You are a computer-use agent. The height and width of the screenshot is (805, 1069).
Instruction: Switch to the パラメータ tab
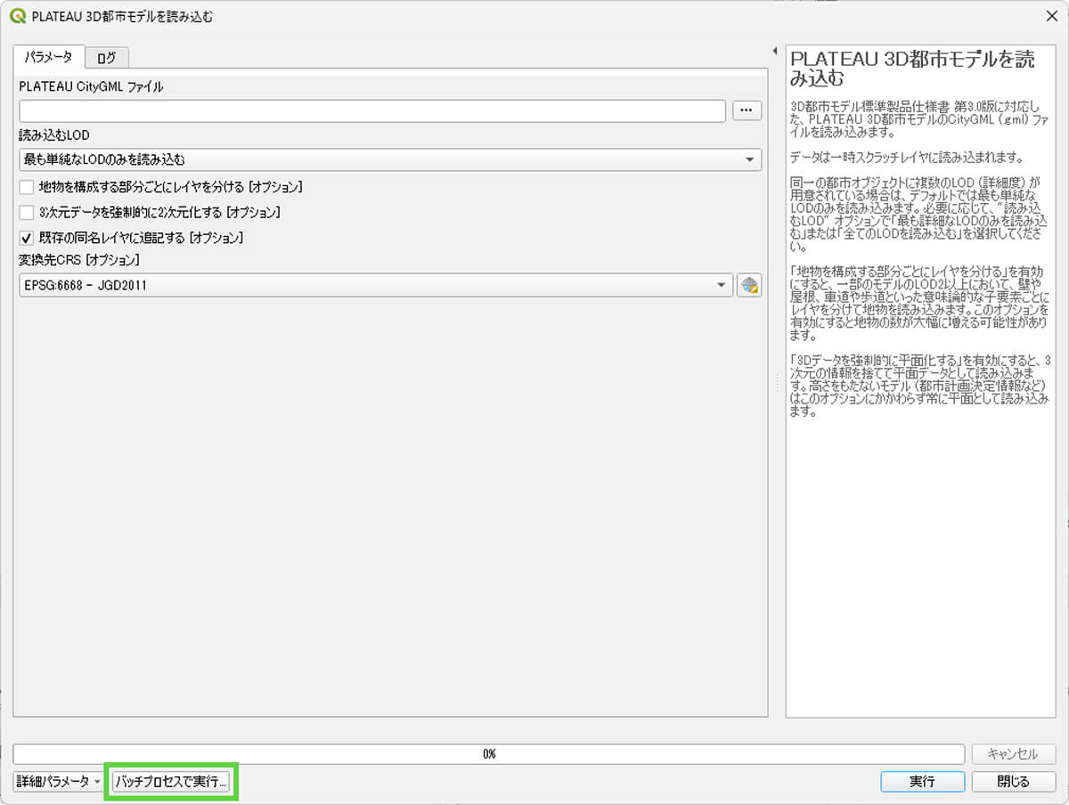49,56
